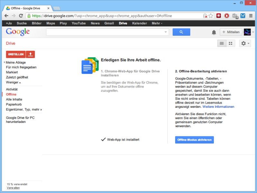Screen dimensions: 257x193
Task: Open Markiert in the sidebar
Action: click(12, 72)
